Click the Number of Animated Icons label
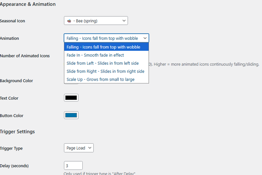 [25, 56]
